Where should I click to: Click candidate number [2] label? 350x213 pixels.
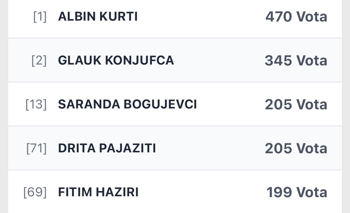click(39, 61)
